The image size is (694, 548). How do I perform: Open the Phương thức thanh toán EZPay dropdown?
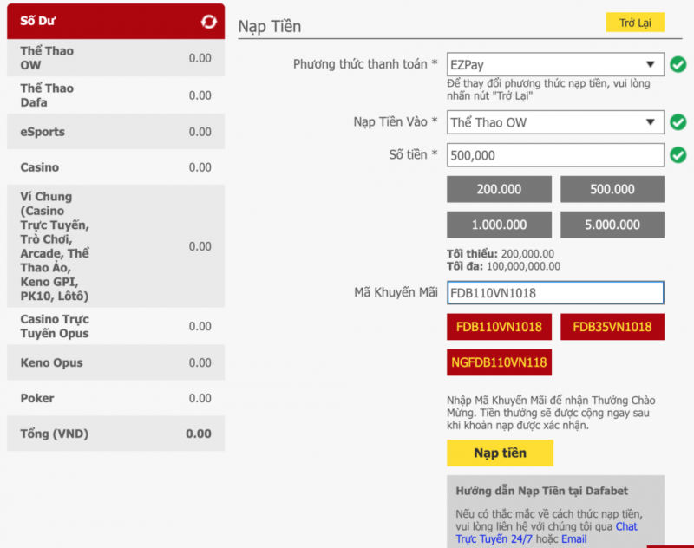[x=555, y=64]
